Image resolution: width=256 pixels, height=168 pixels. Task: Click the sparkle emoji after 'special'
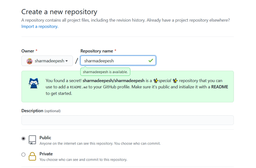coord(175,81)
